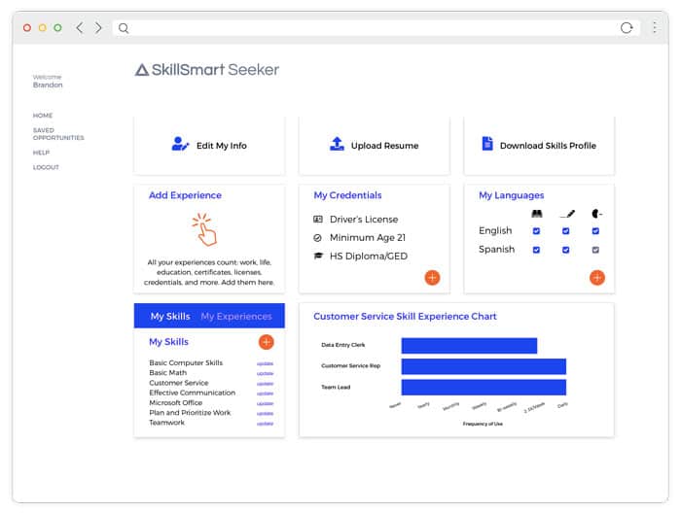Click LOGOUT in the sidebar
This screenshot has width=681, height=514.
point(46,167)
